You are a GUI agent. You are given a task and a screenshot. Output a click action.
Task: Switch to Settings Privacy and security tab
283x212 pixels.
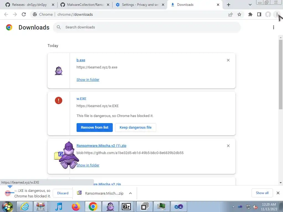click(x=138, y=5)
